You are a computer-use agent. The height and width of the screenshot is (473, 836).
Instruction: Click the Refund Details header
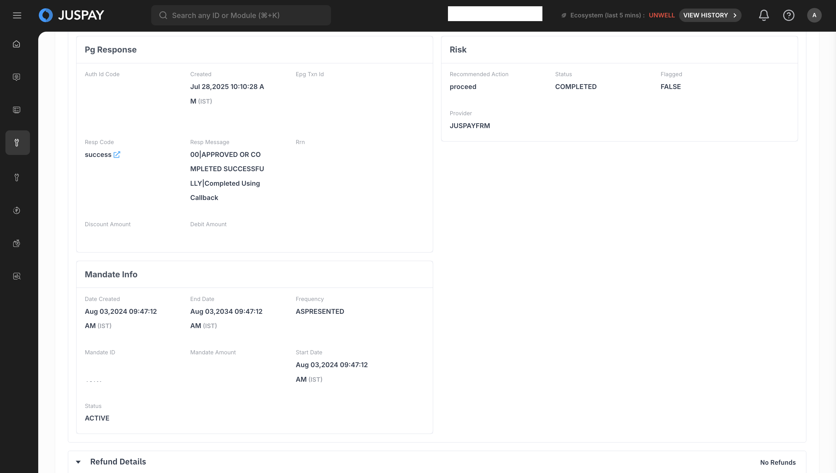click(x=118, y=462)
